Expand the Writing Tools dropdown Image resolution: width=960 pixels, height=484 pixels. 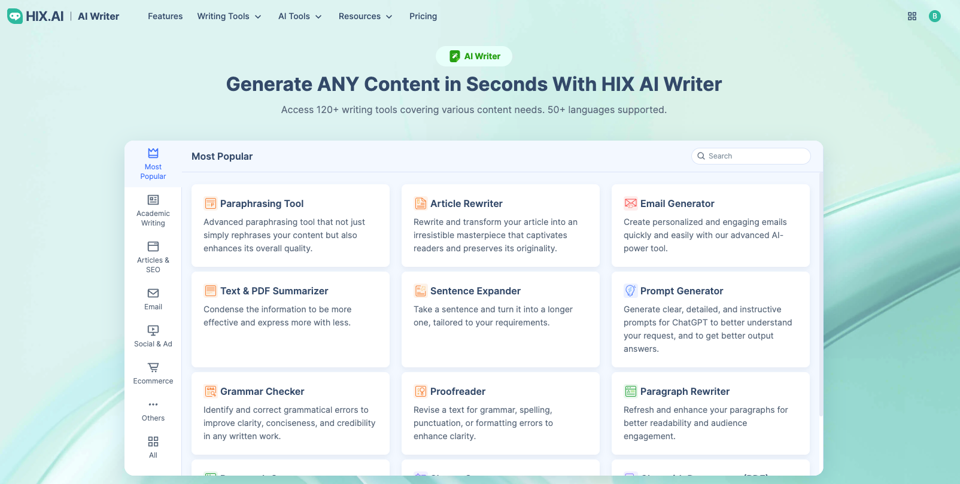point(229,16)
